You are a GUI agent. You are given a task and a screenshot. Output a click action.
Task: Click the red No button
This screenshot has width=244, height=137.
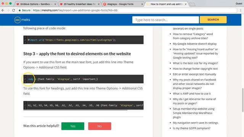(100, 126)
